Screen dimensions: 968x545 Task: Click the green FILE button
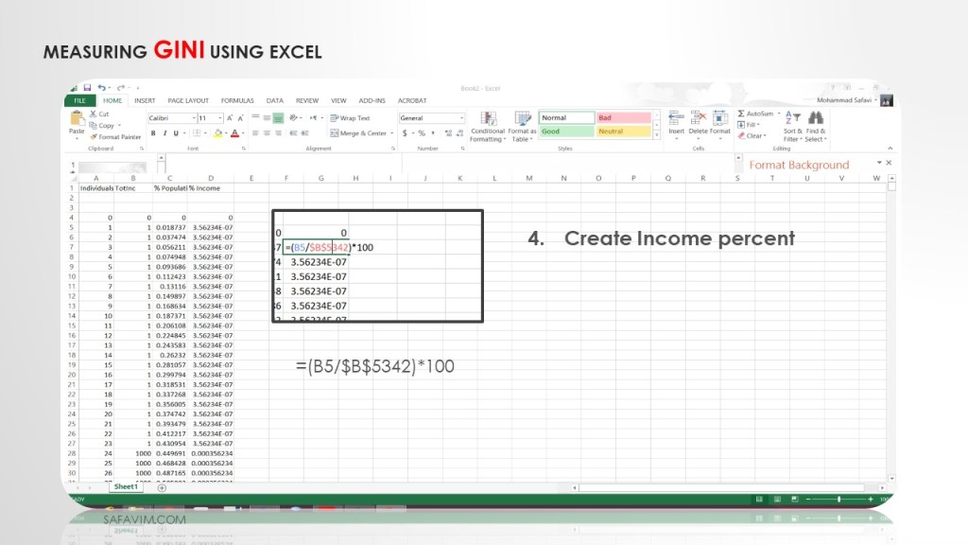pyautogui.click(x=79, y=100)
